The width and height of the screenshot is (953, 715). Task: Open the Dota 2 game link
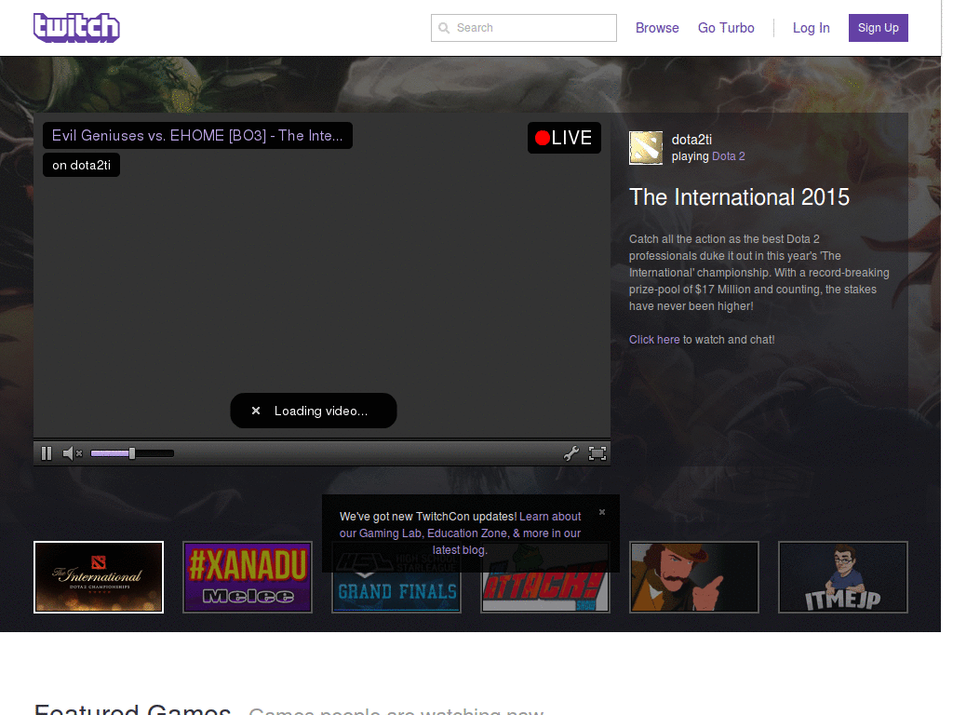[x=728, y=156]
